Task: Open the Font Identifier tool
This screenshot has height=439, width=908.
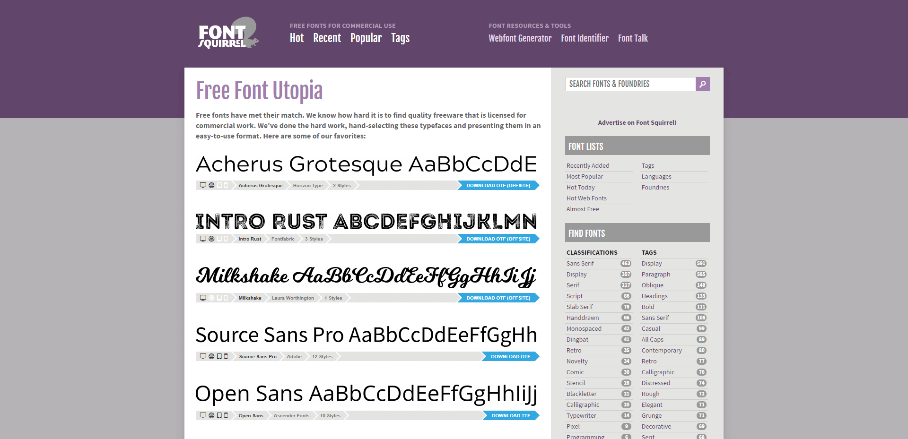Action: (x=585, y=38)
